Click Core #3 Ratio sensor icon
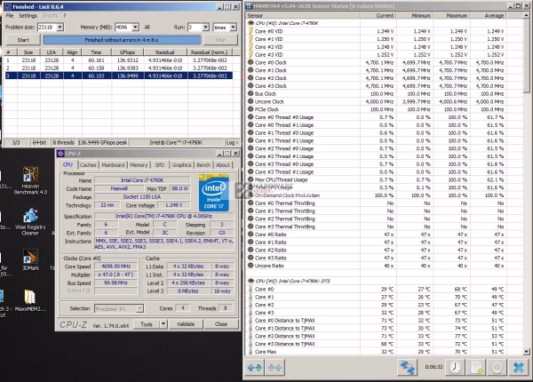This screenshot has height=382, width=533. click(x=251, y=258)
